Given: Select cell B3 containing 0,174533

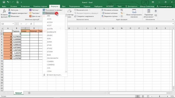Looking at the screenshot, I should 16,36.
